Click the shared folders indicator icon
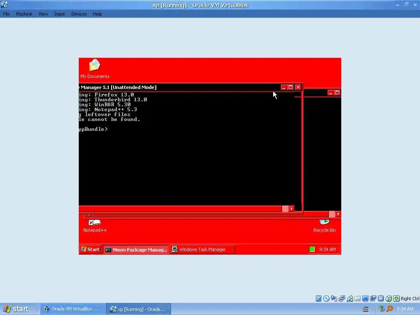Viewport: 420px width, 315px height. 357,299
